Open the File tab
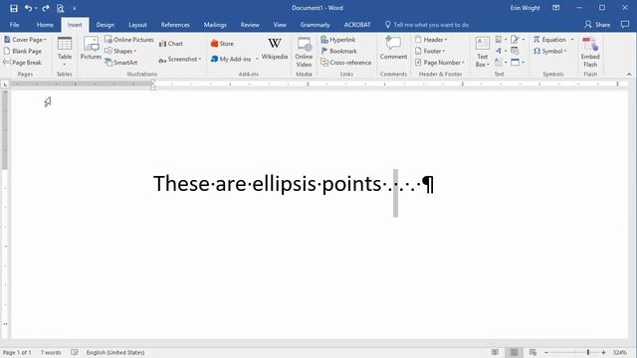 tap(14, 25)
